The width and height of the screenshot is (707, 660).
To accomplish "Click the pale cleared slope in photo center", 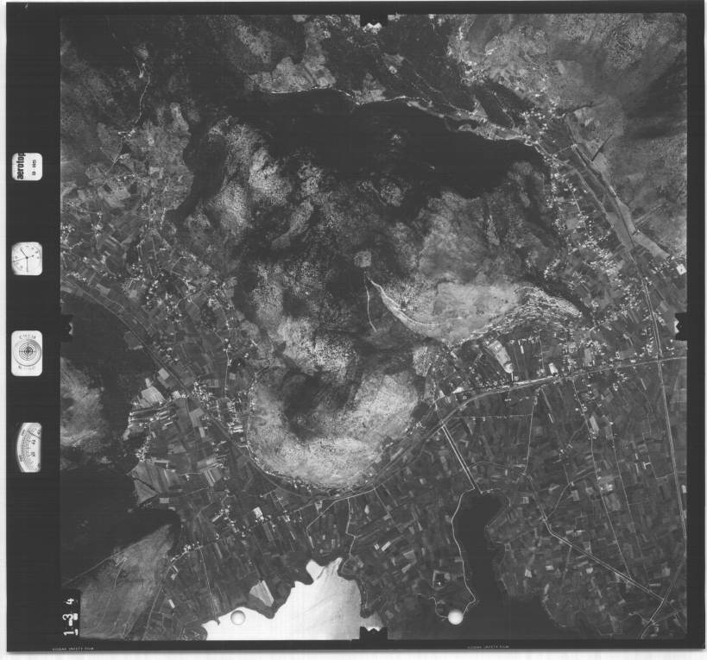I will (x=449, y=302).
